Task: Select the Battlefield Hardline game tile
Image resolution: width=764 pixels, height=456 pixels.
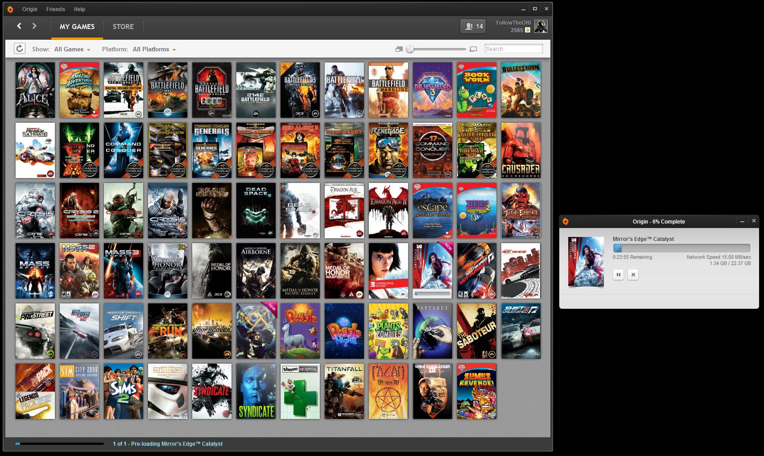Action: coord(388,90)
